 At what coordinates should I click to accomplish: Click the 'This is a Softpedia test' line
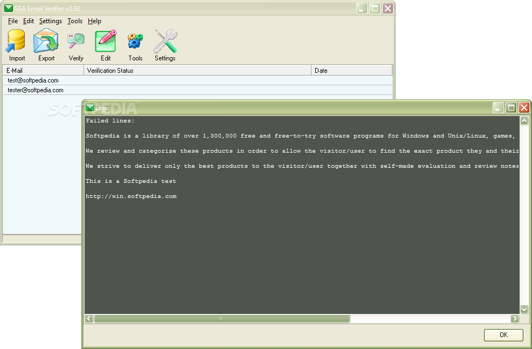point(130,181)
